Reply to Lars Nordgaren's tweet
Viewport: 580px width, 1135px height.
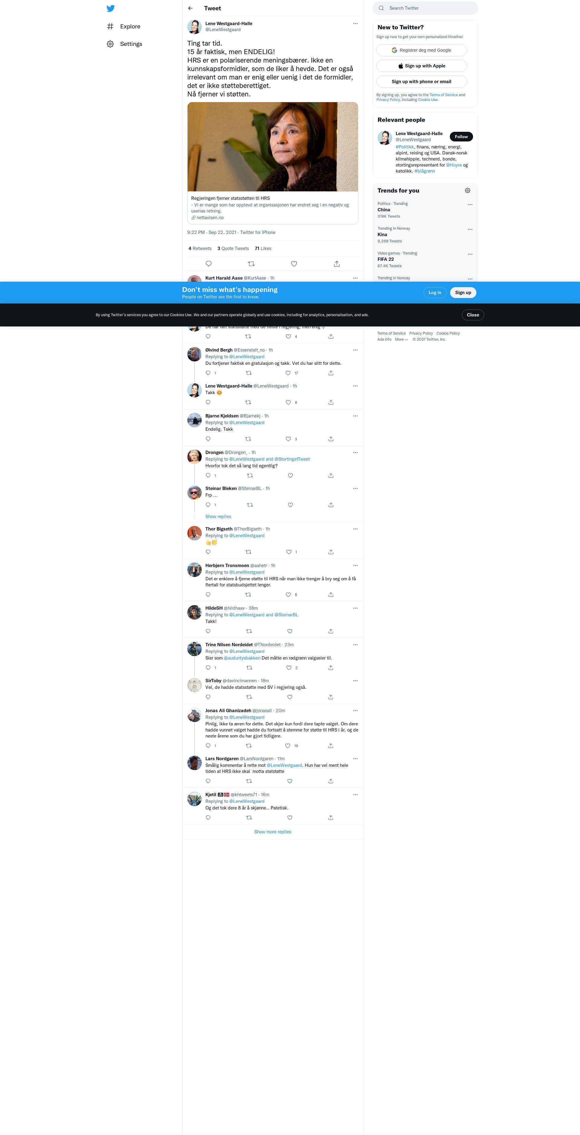(x=208, y=781)
